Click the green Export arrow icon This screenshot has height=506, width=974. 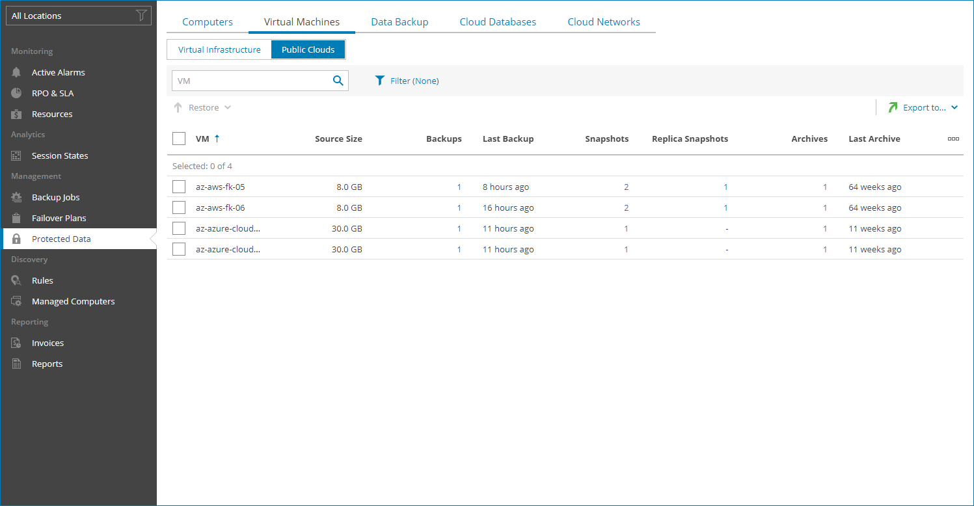pyautogui.click(x=893, y=107)
